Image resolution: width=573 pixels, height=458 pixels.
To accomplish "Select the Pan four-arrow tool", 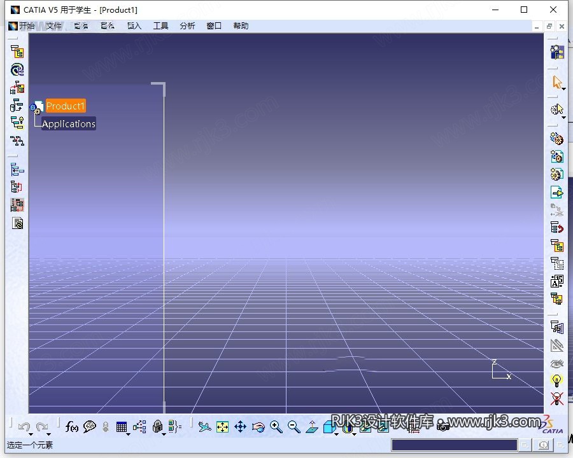I will (241, 427).
